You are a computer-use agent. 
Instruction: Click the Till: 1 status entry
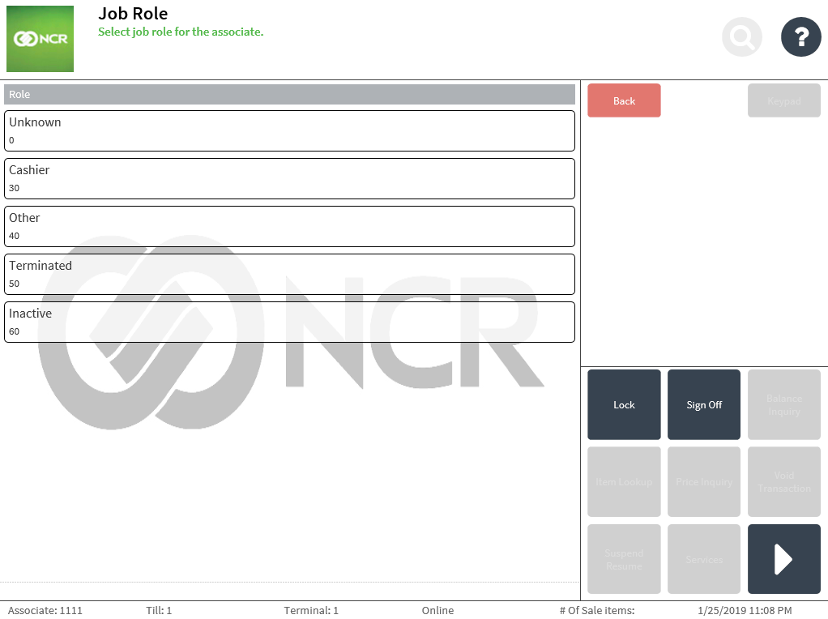pos(159,610)
